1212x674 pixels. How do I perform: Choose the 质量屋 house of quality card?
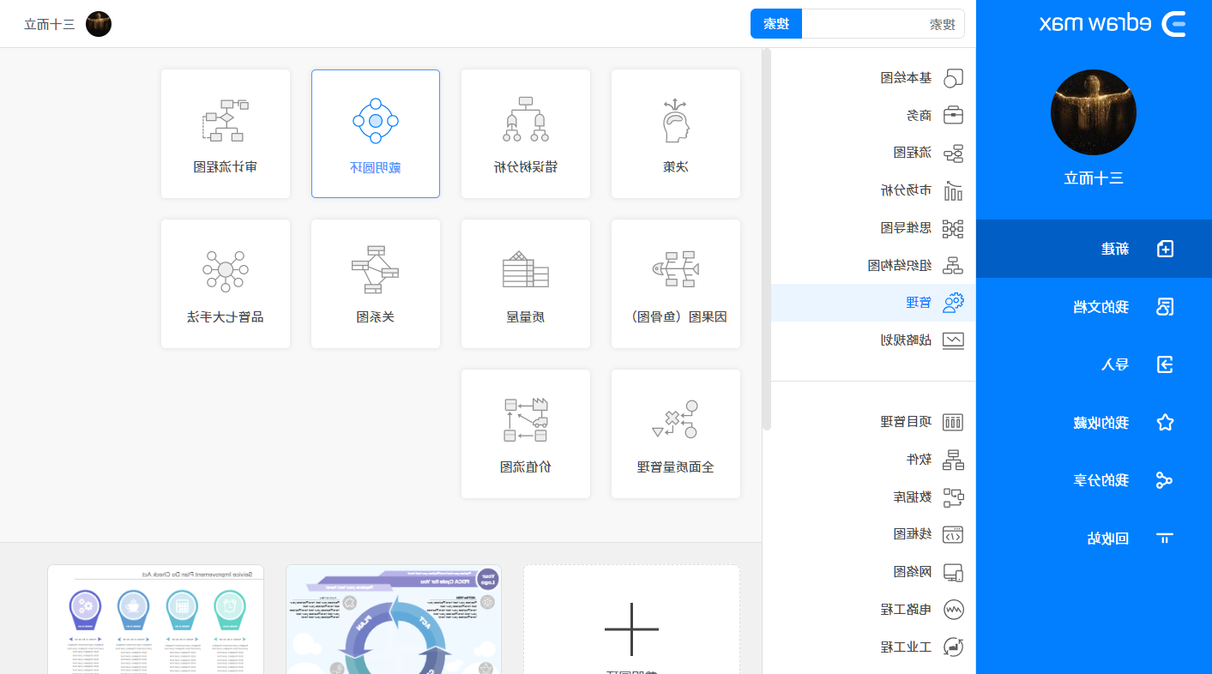click(x=526, y=284)
